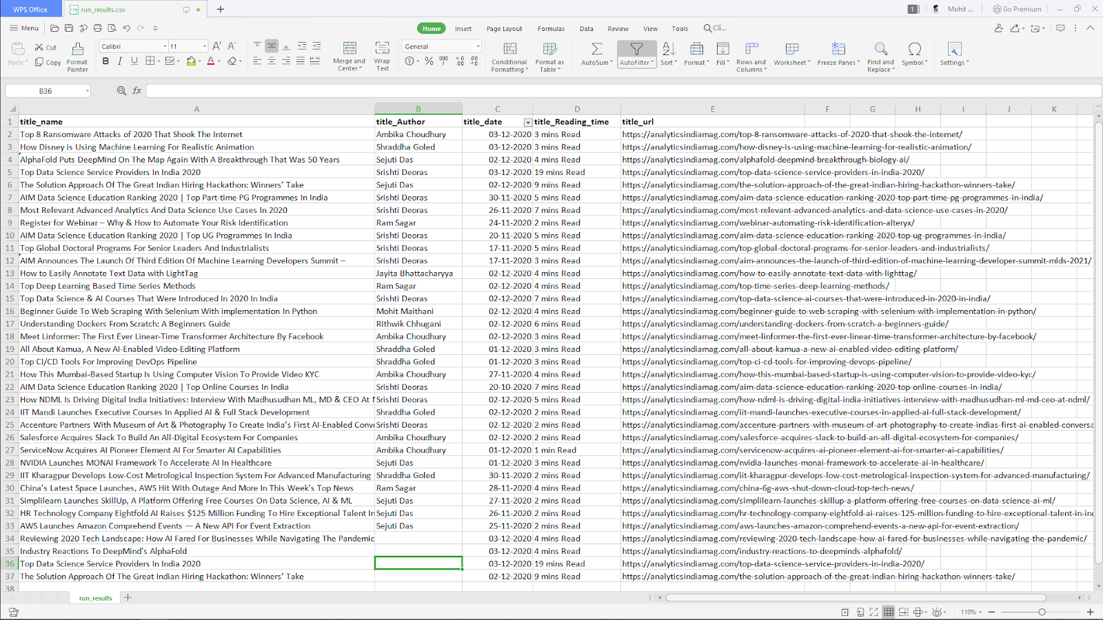
Task: Open the analyticsindiamag ransomware attacks URL cell
Action: [x=792, y=134]
